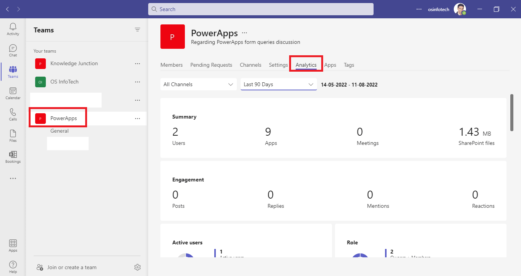Show more apps via sidebar ellipsis
This screenshot has width=521, height=276.
click(x=13, y=178)
